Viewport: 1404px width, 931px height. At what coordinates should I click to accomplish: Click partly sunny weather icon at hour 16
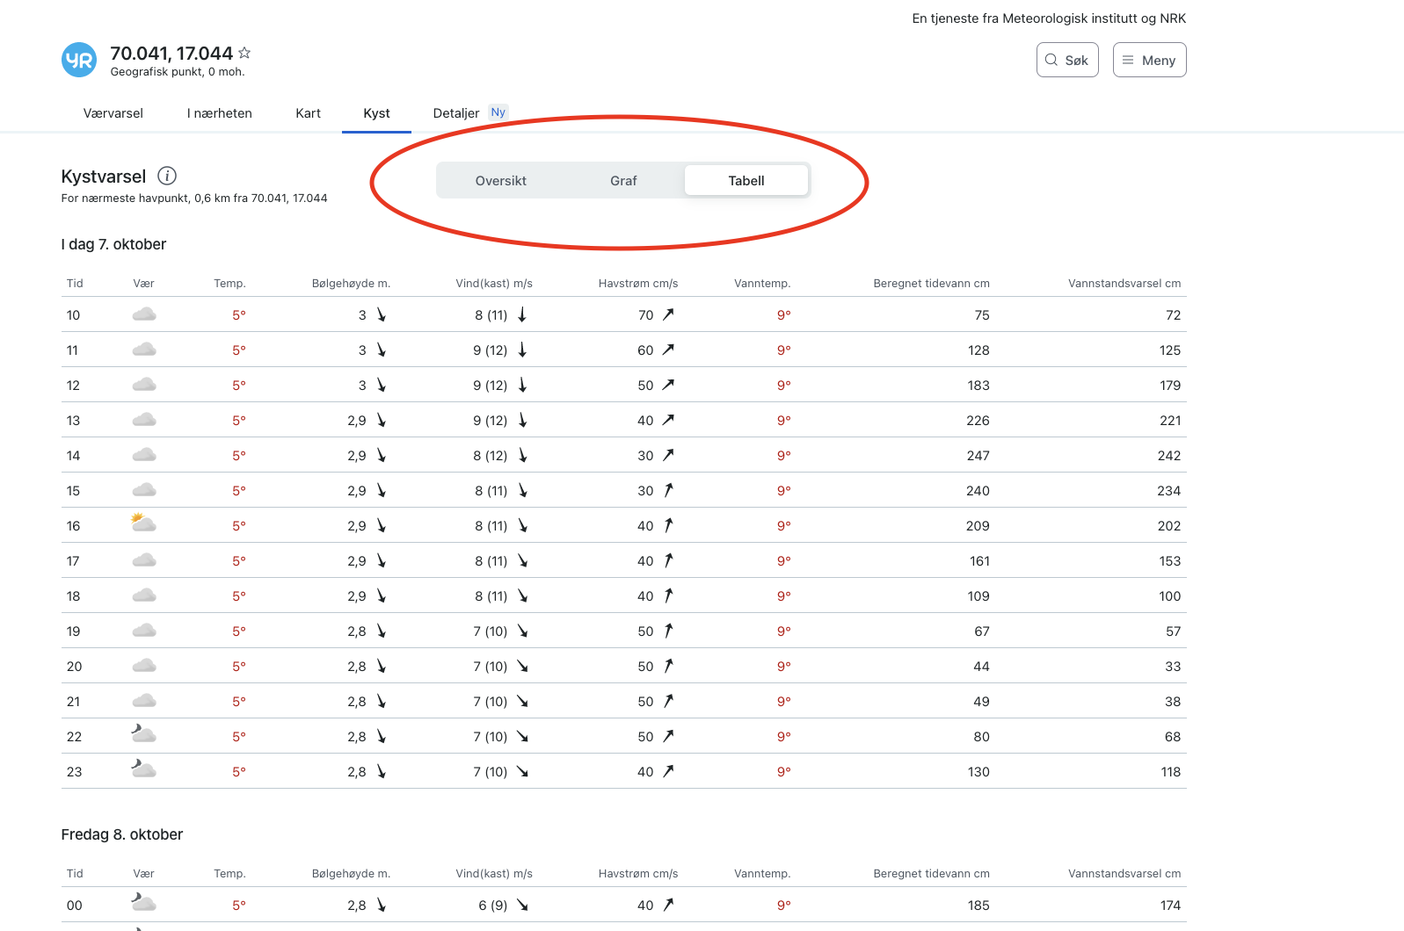pyautogui.click(x=143, y=524)
